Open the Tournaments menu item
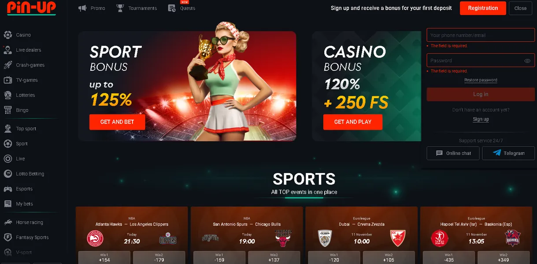The image size is (537, 264). pos(137,8)
